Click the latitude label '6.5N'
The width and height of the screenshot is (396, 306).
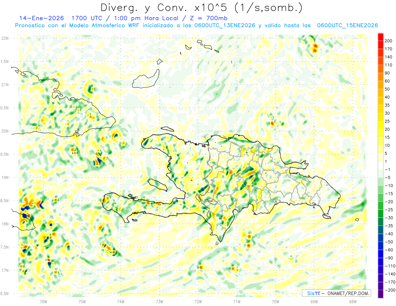(x=5, y=294)
